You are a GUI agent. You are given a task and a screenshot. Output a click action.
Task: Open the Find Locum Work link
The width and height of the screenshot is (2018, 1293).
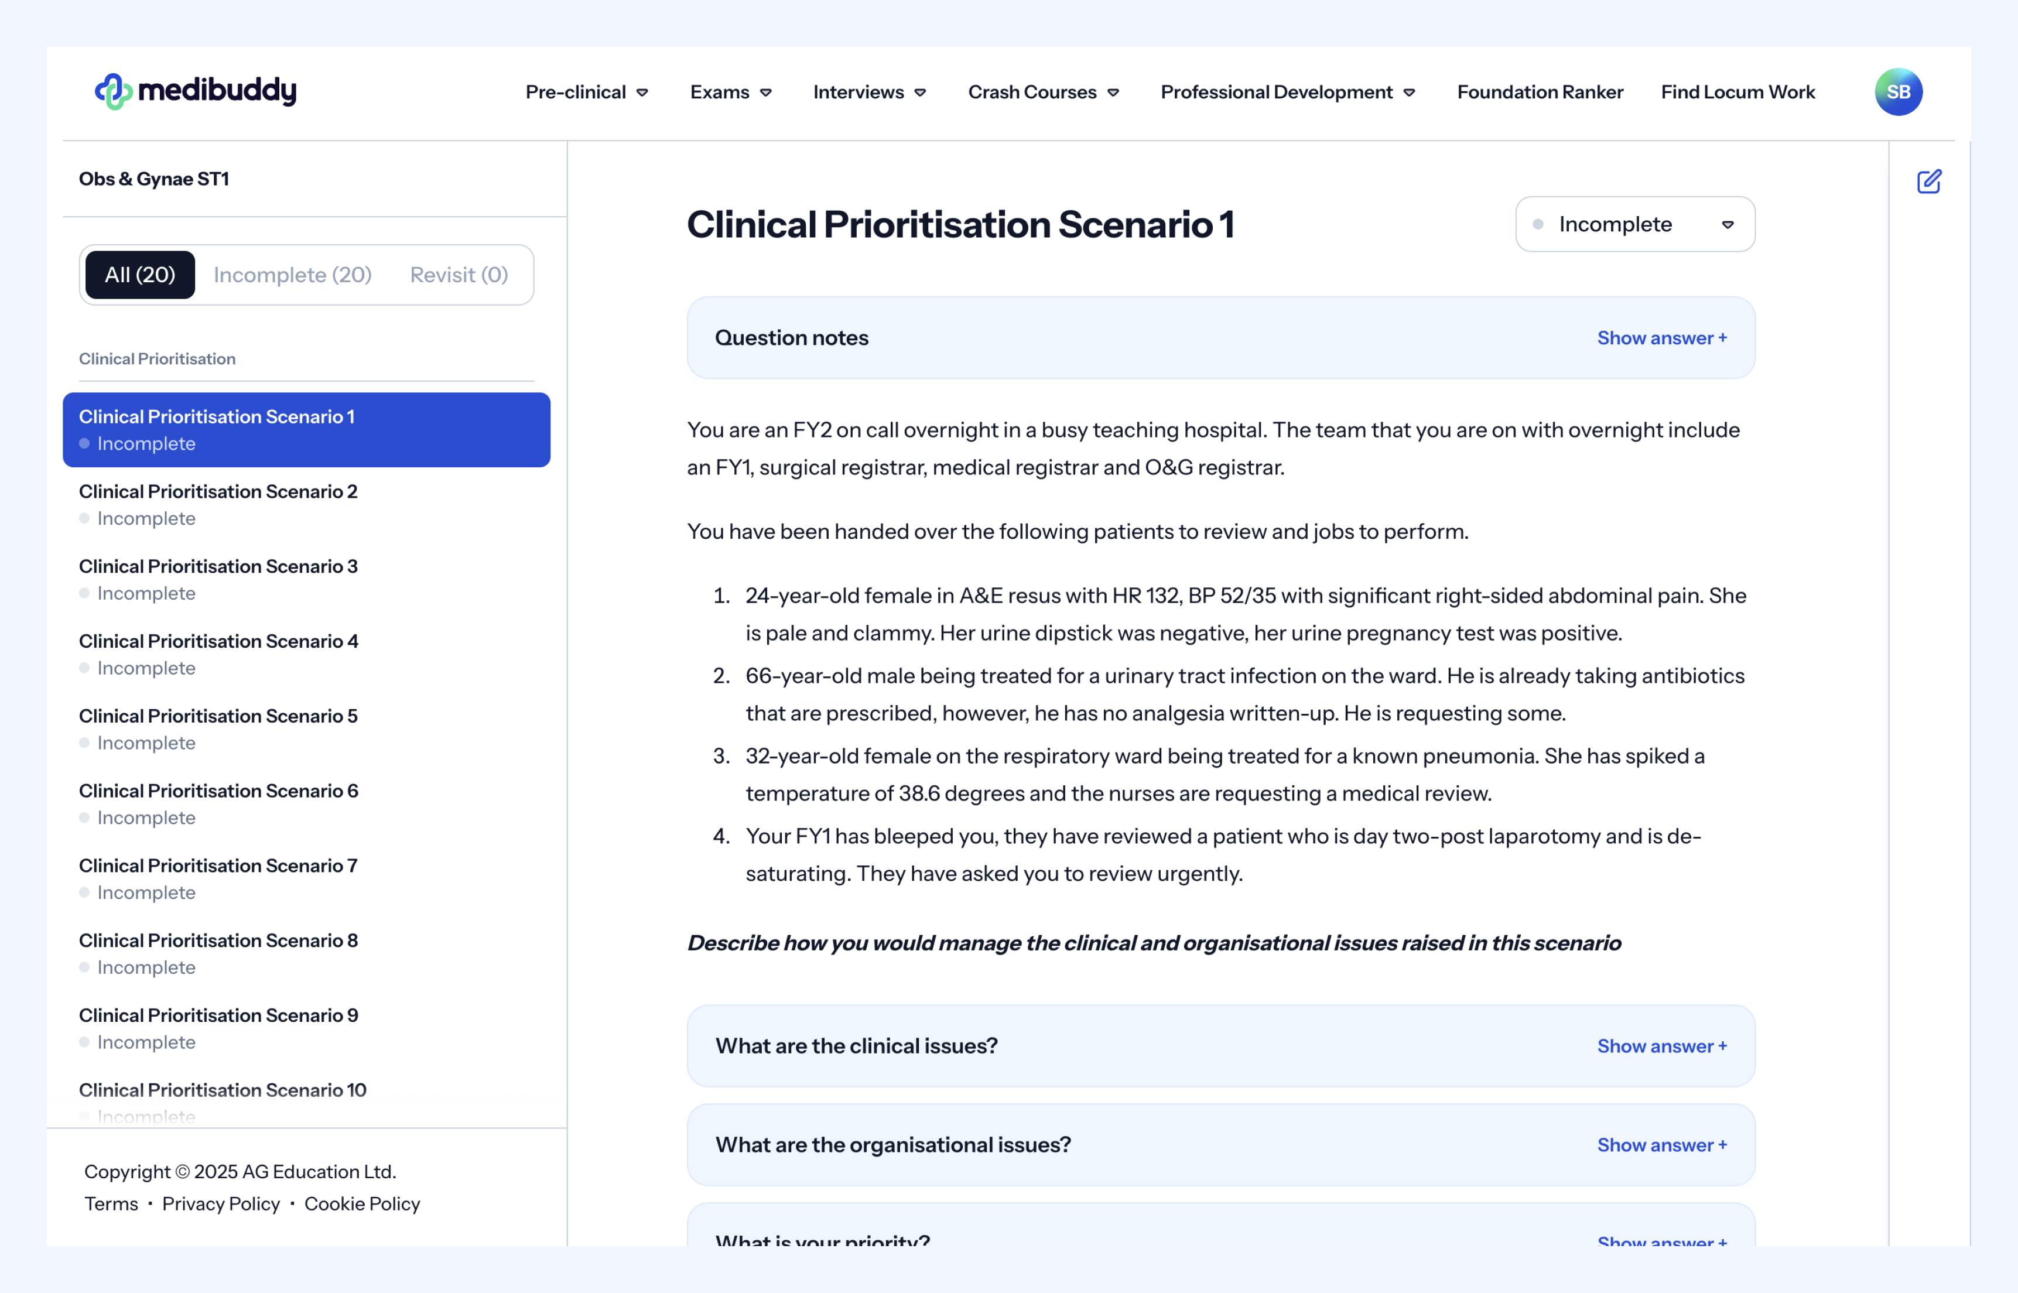(1737, 93)
